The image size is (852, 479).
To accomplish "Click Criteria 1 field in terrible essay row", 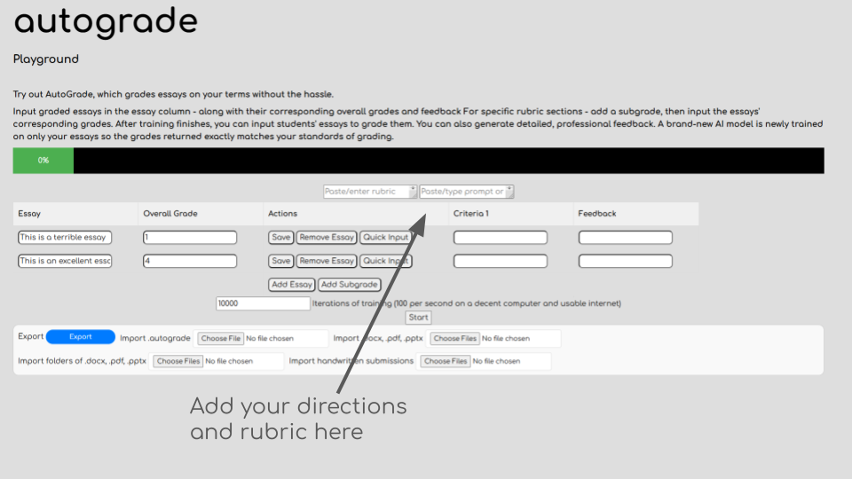I will pyautogui.click(x=501, y=238).
